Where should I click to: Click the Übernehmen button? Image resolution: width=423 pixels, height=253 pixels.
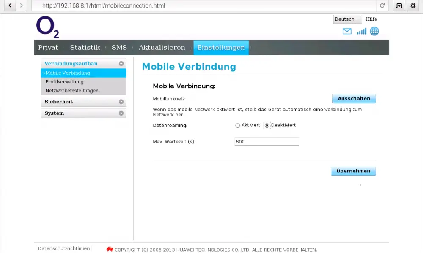[353, 171]
